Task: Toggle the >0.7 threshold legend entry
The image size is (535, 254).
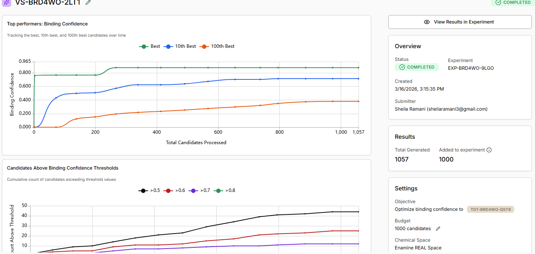Action: click(199, 190)
